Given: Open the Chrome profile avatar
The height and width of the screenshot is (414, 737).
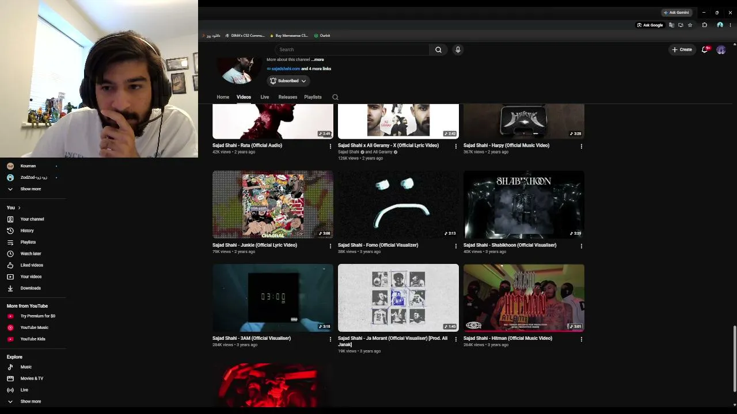Looking at the screenshot, I should tap(720, 25).
